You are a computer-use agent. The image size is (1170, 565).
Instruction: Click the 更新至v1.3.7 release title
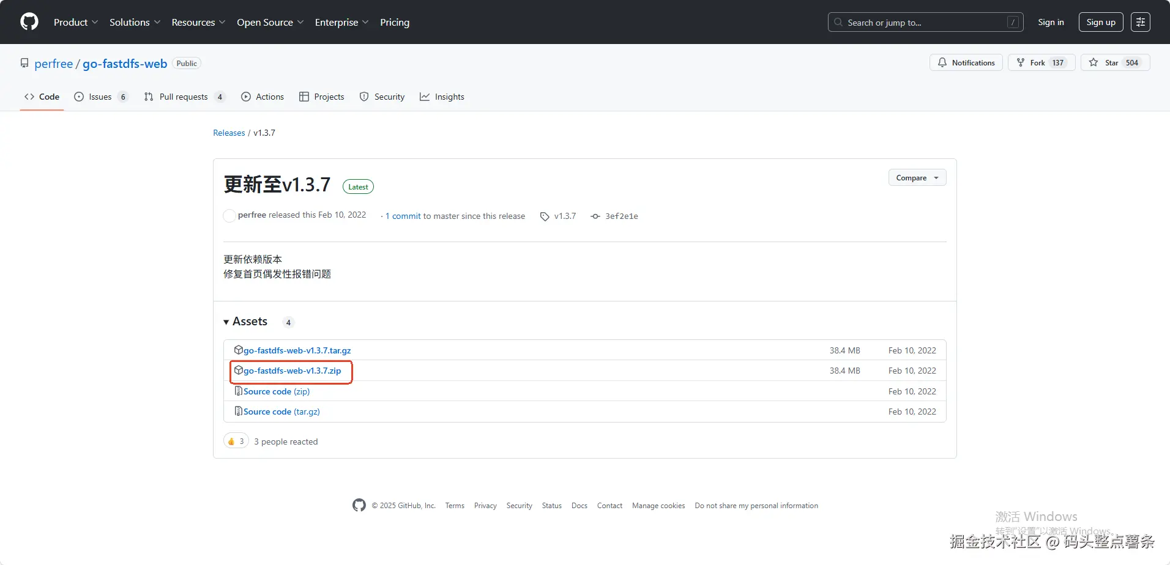tap(277, 184)
